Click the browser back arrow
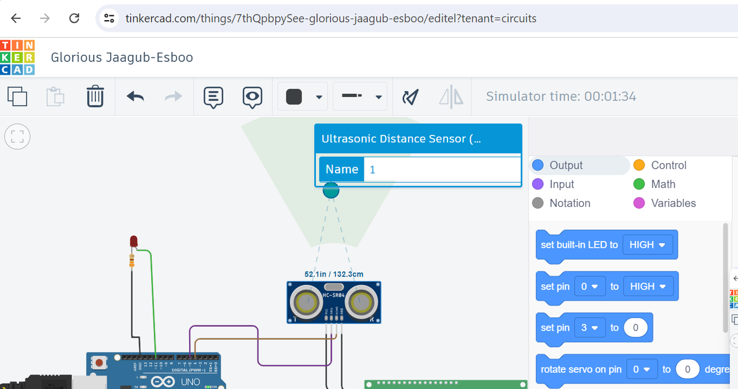This screenshot has width=738, height=389. tap(16, 18)
